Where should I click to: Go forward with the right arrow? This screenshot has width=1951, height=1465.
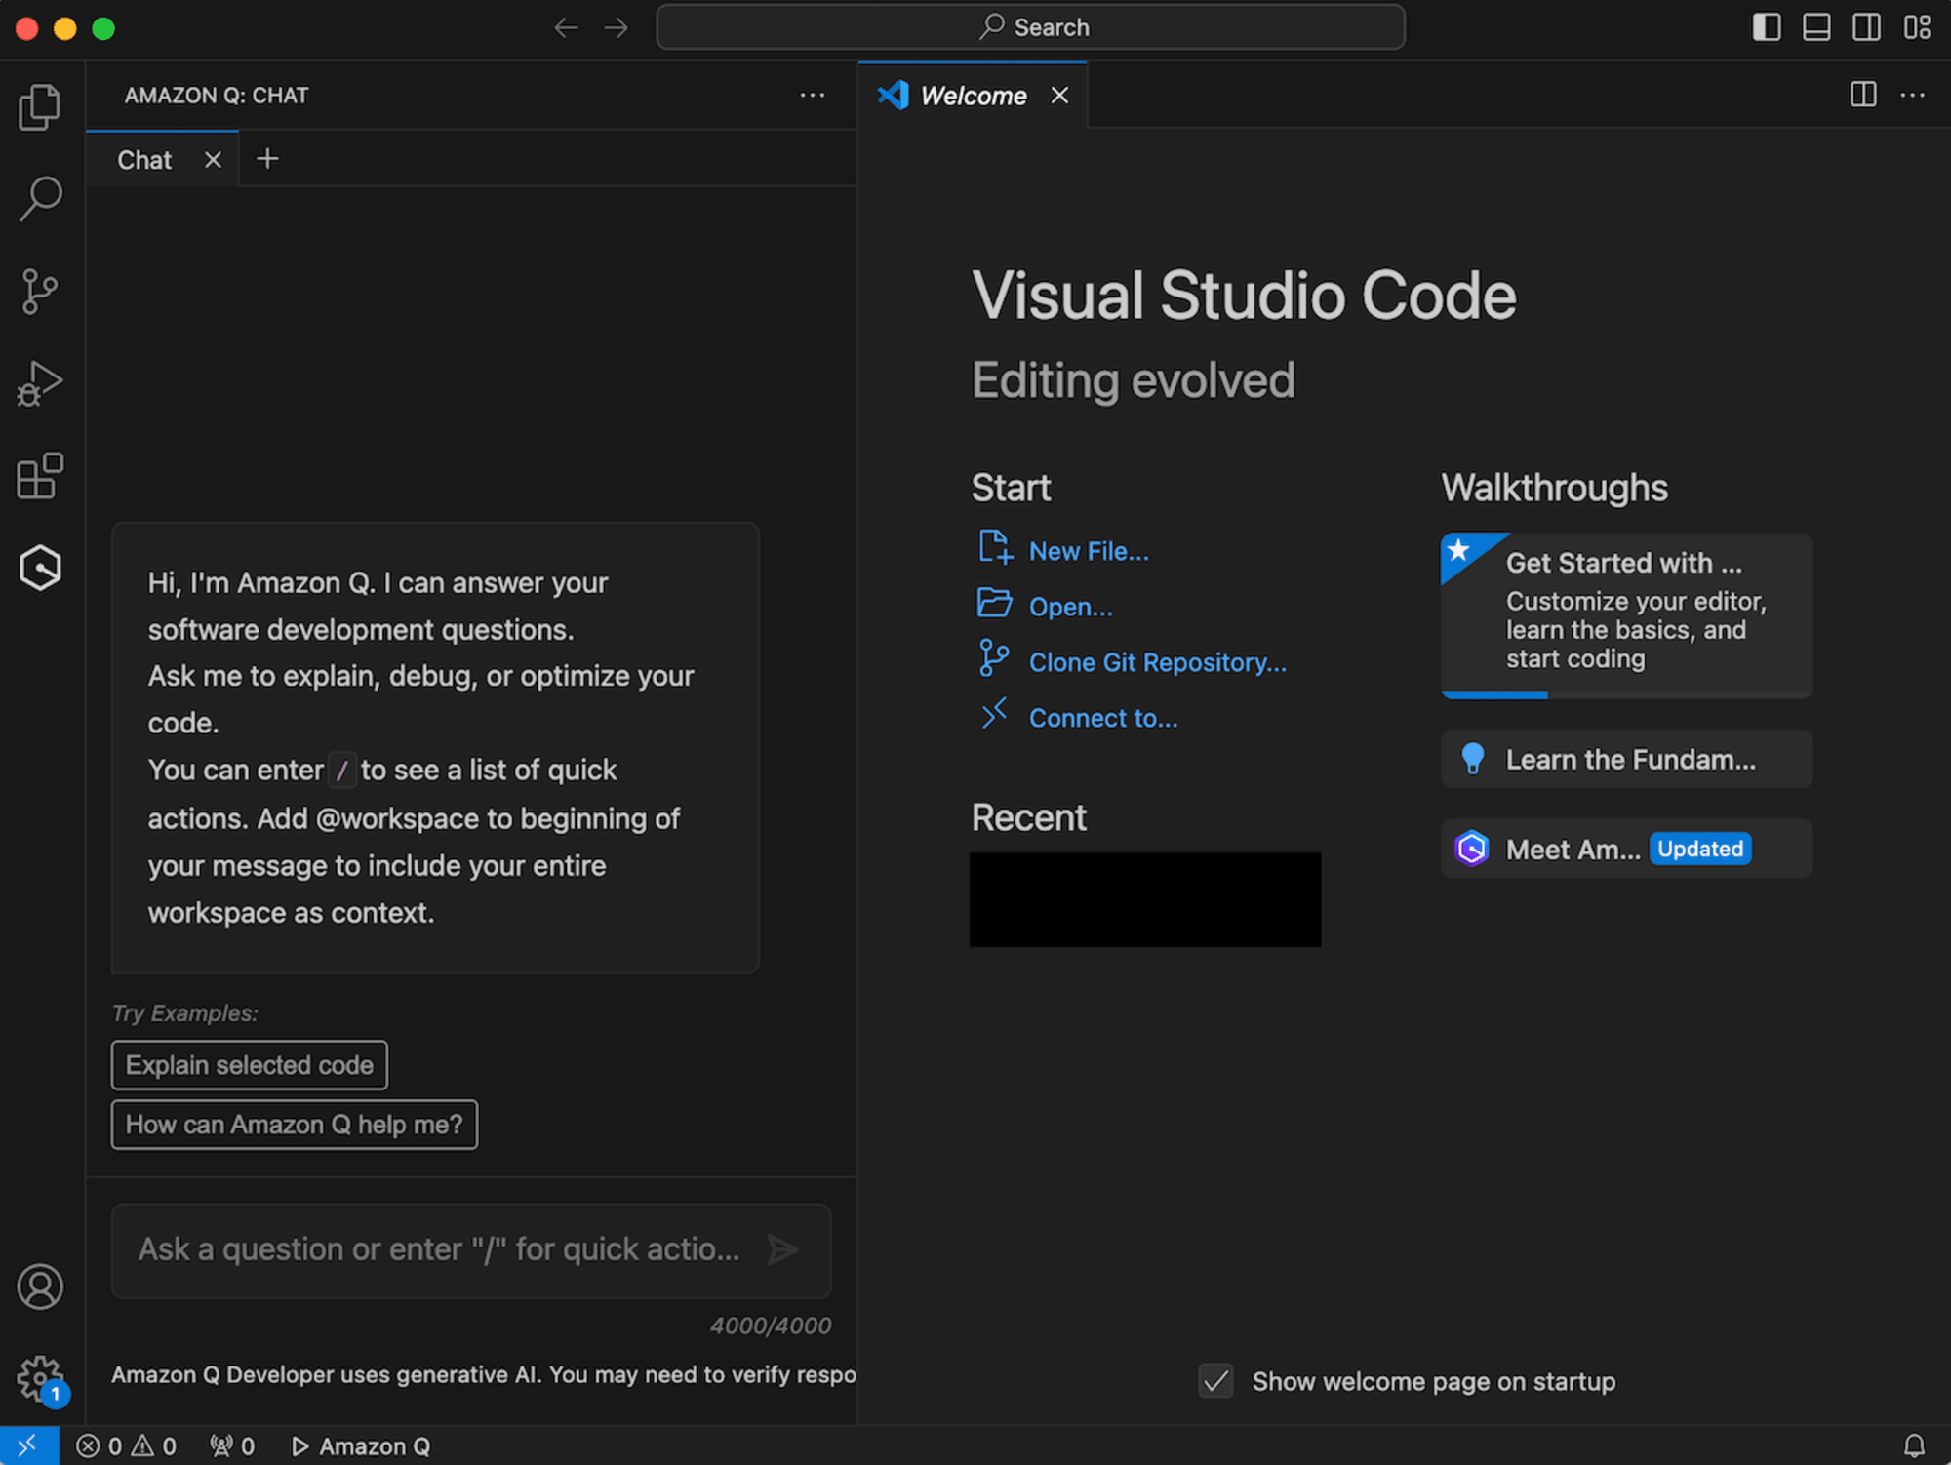coord(616,27)
